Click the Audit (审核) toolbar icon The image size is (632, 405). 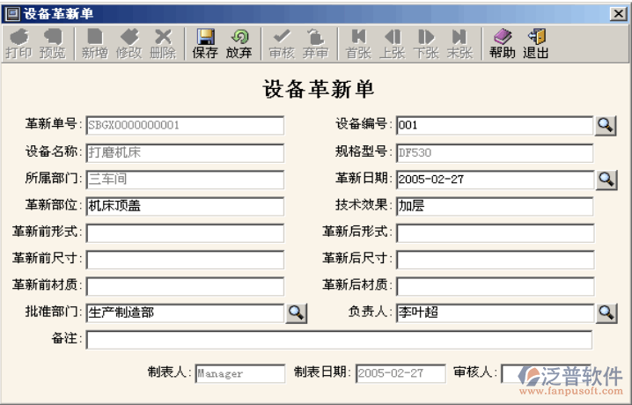pyautogui.click(x=282, y=44)
